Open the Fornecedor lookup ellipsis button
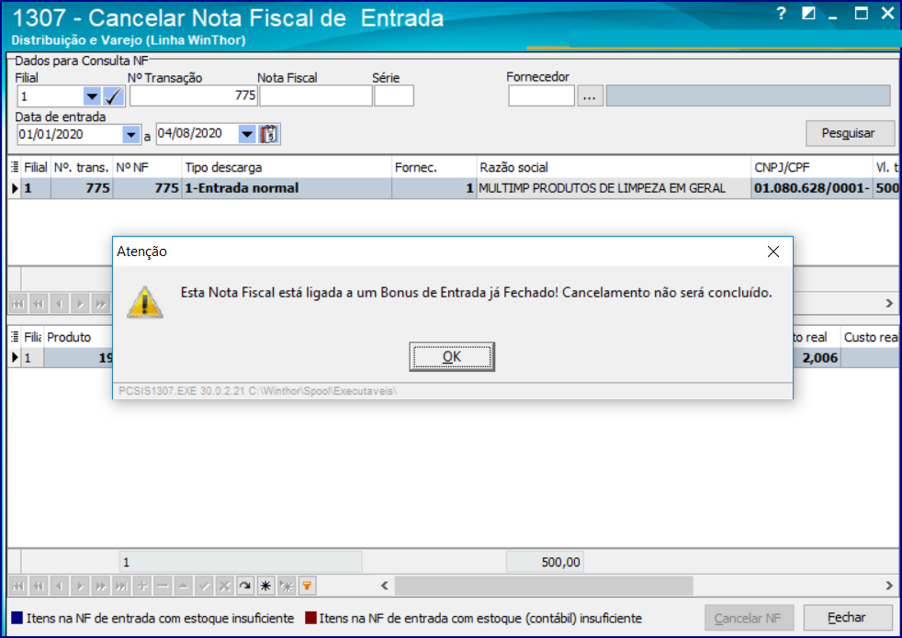The width and height of the screenshot is (902, 638). tap(591, 96)
